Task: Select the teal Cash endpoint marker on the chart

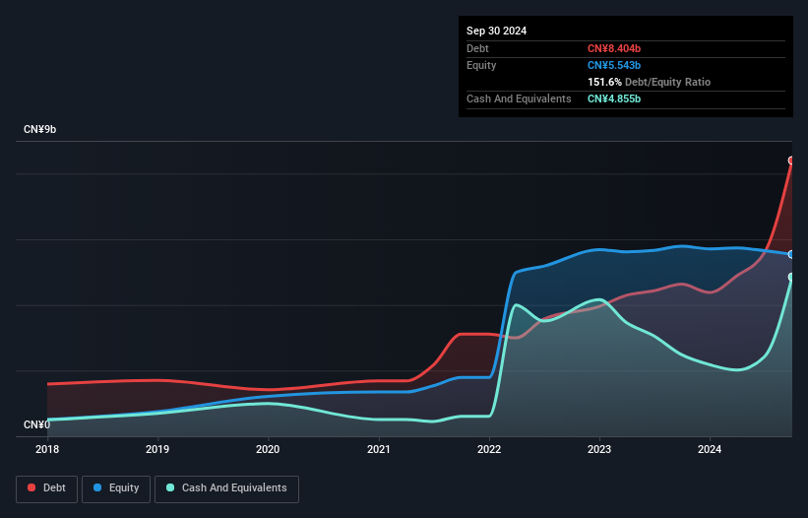Action: [791, 278]
